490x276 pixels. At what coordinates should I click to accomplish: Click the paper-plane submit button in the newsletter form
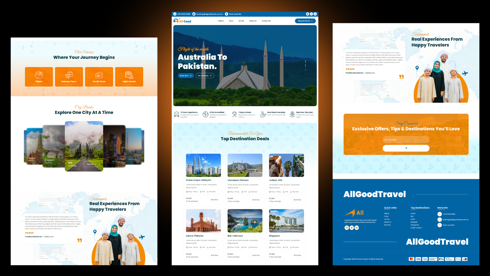406,148
